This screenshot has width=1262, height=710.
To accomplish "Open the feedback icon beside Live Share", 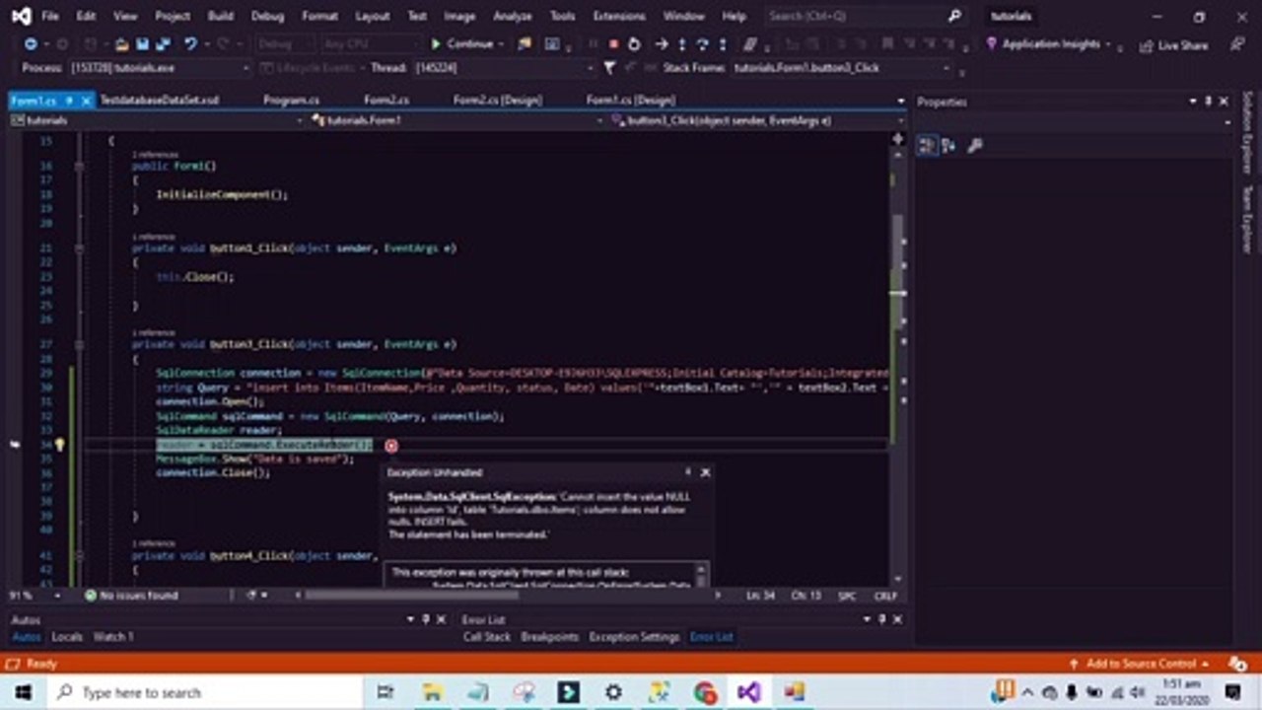I will [x=1236, y=44].
